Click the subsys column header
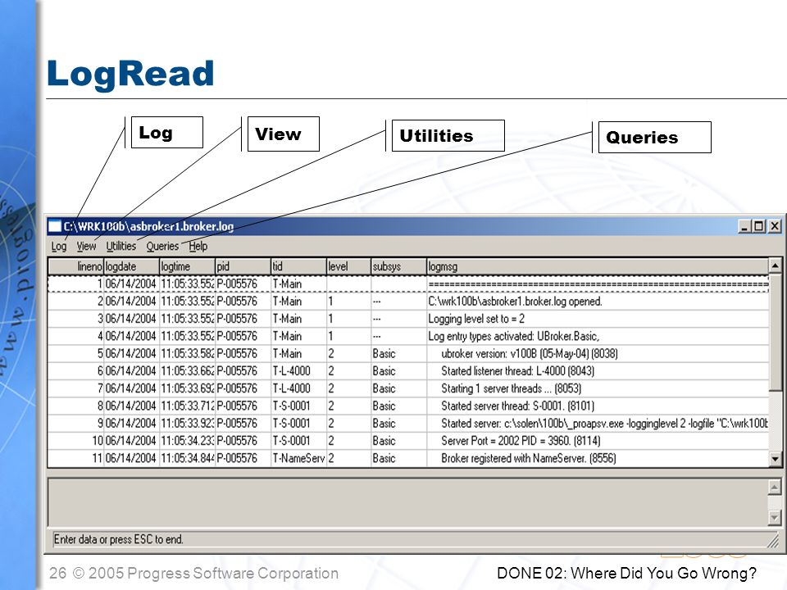This screenshot has height=590, width=787. click(398, 266)
